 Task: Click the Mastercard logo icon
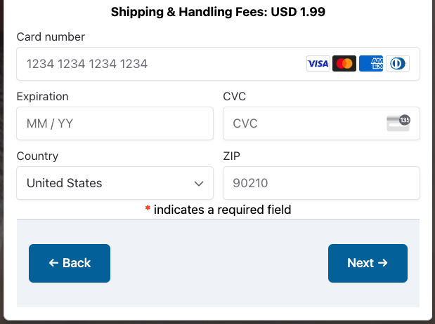344,64
